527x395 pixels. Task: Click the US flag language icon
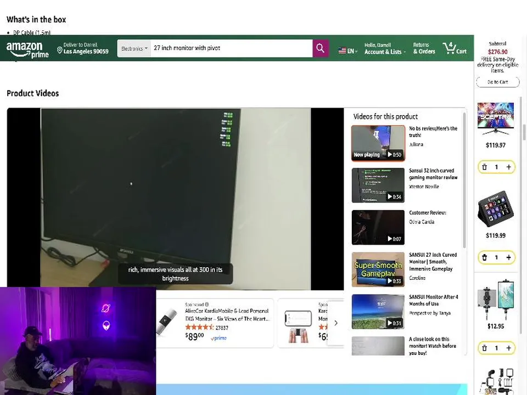[342, 50]
